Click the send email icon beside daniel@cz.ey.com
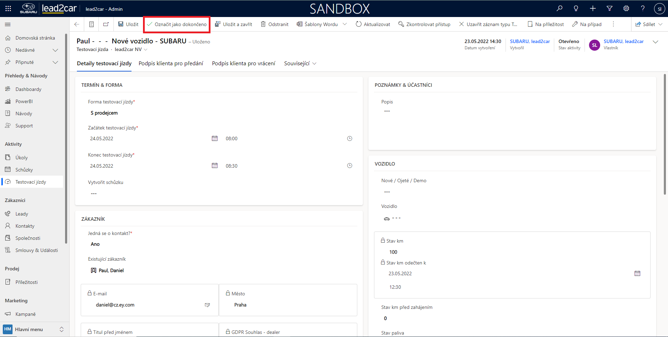 coord(207,305)
